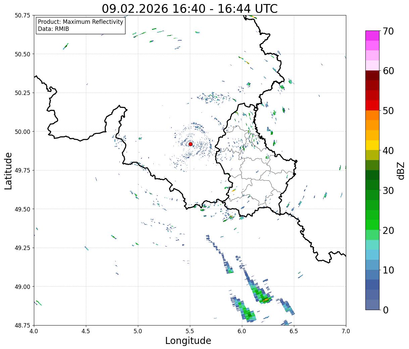Viewport: 409px width, 349px height.
Task: Click the 'Longitude' axis label
Action: tap(188, 341)
